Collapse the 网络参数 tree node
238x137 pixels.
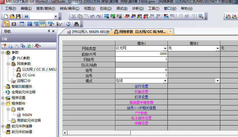pyautogui.click(x=8, y=64)
